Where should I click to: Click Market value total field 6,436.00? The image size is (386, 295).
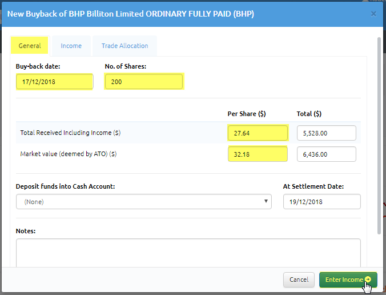327,154
